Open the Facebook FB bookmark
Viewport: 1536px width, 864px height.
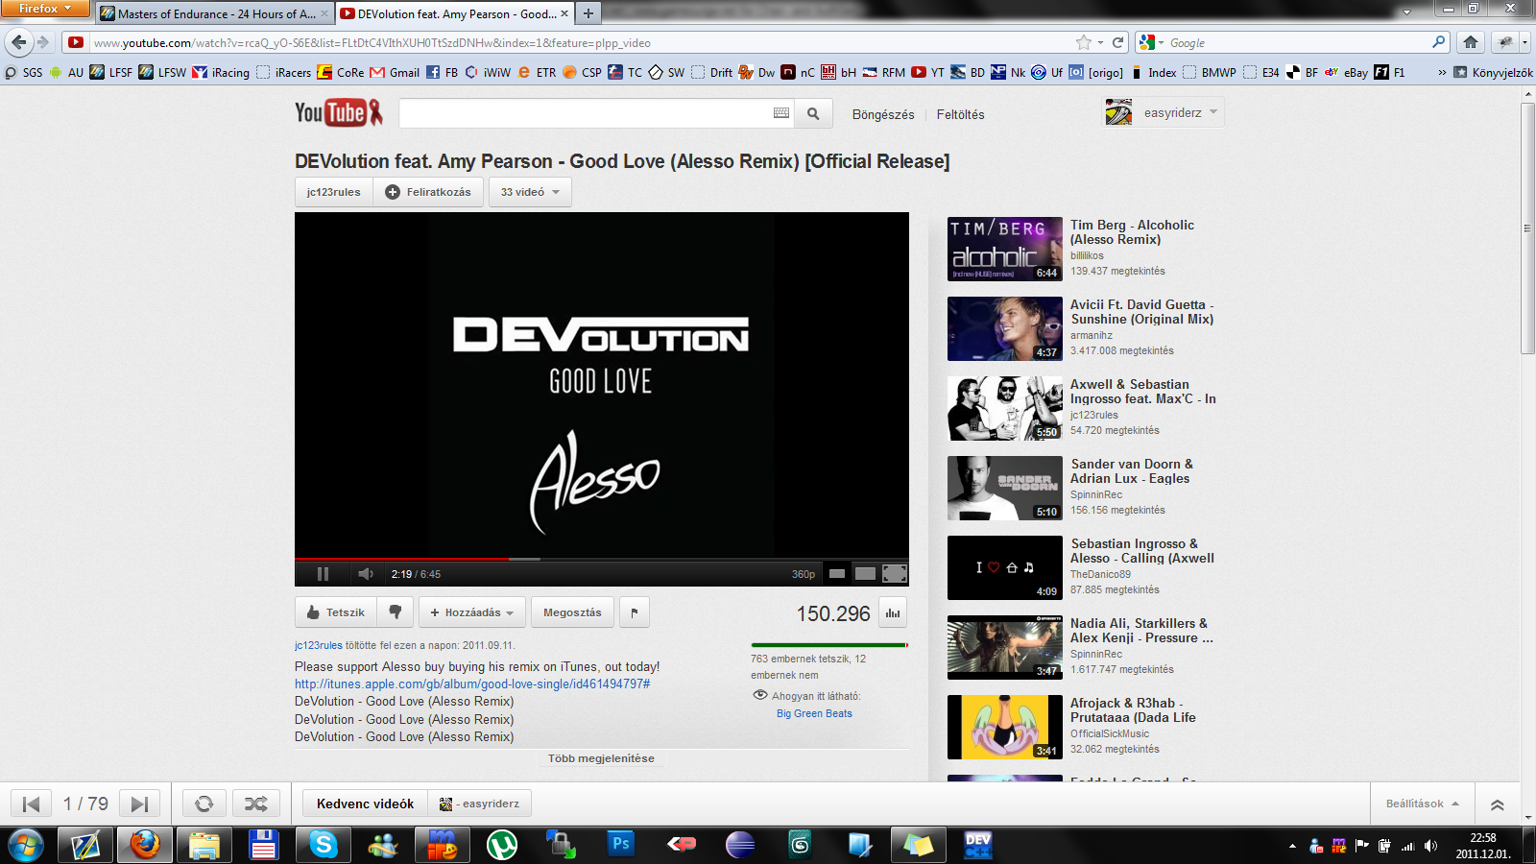[442, 72]
